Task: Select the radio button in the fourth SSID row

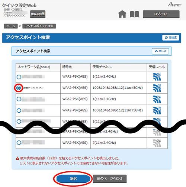Action: pos(19,110)
